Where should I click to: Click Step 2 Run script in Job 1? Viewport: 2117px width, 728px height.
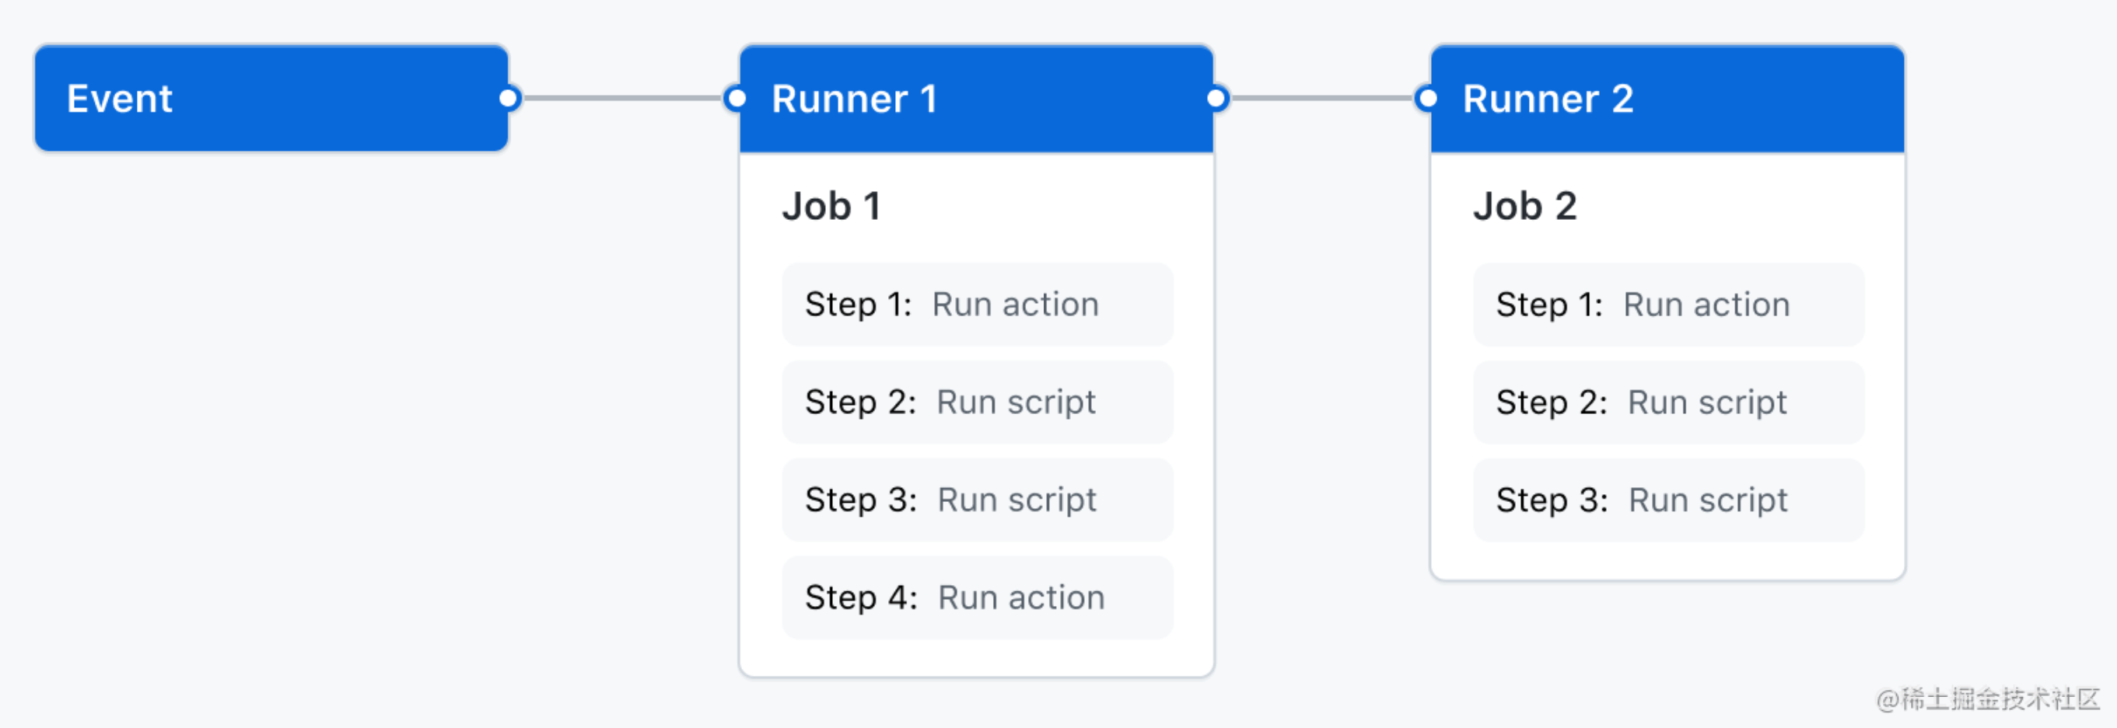click(x=976, y=402)
